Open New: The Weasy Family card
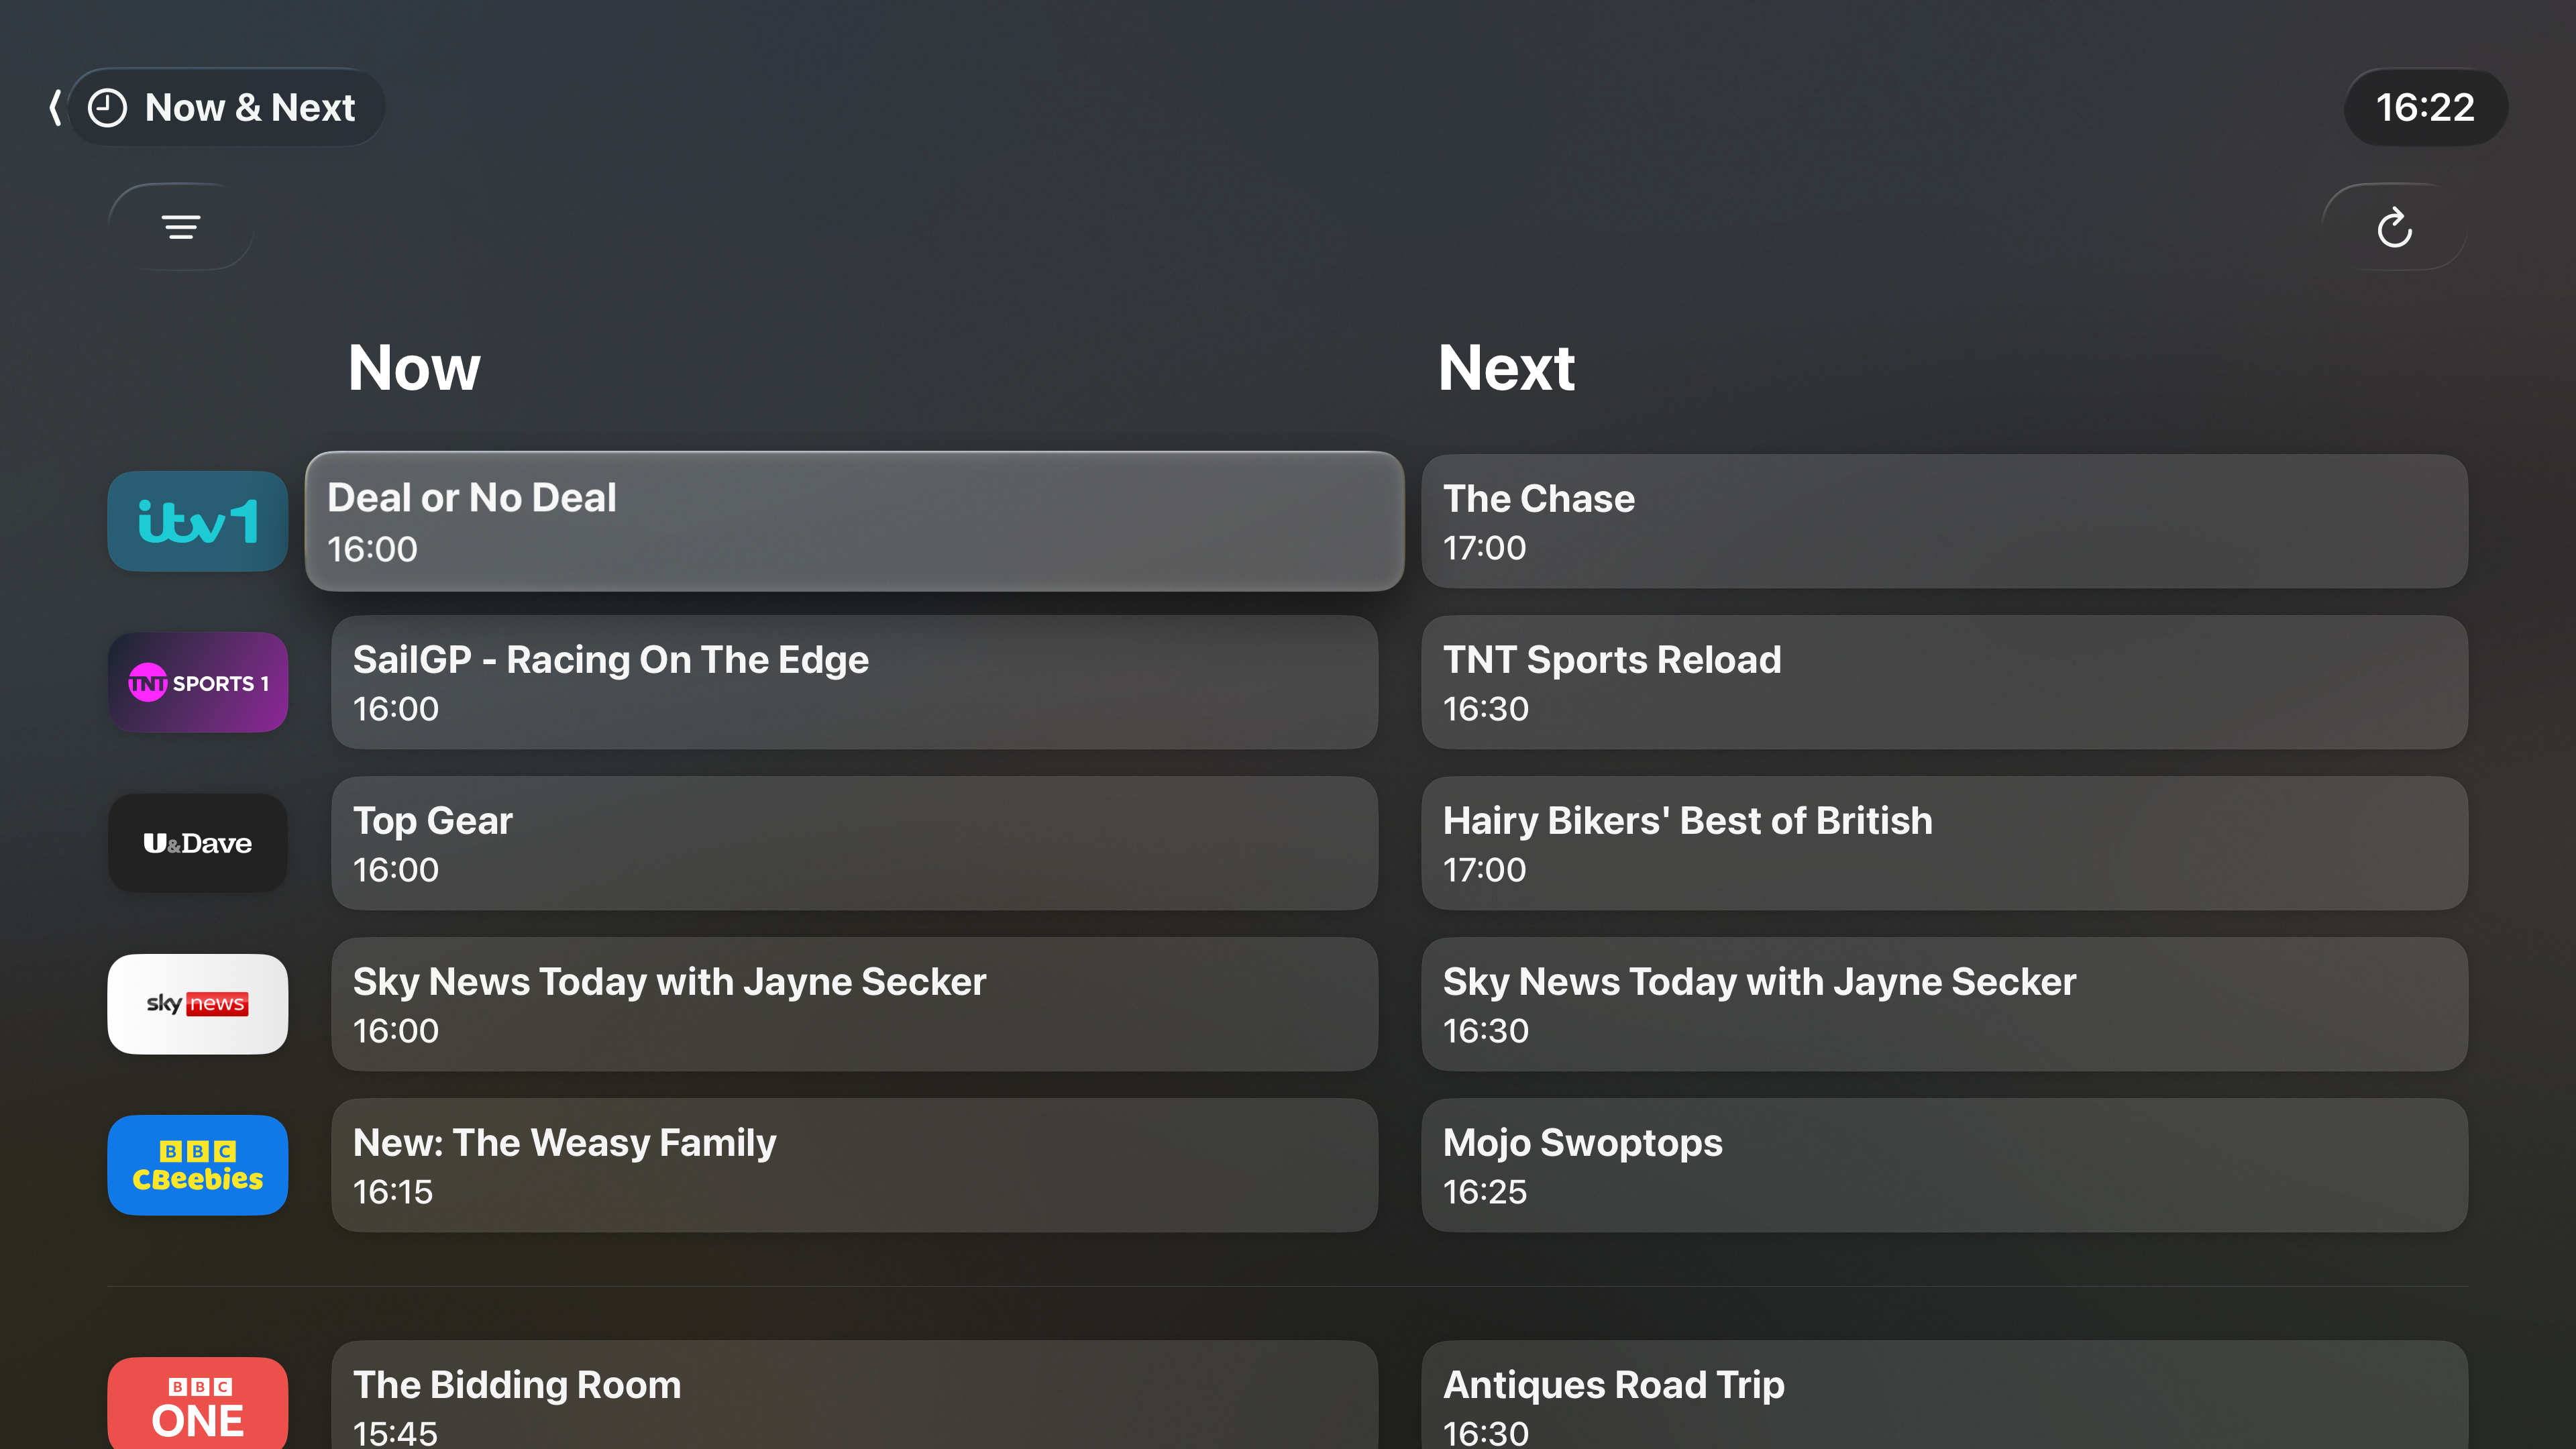Screen dimensions: 2576x1449 click(x=854, y=1165)
